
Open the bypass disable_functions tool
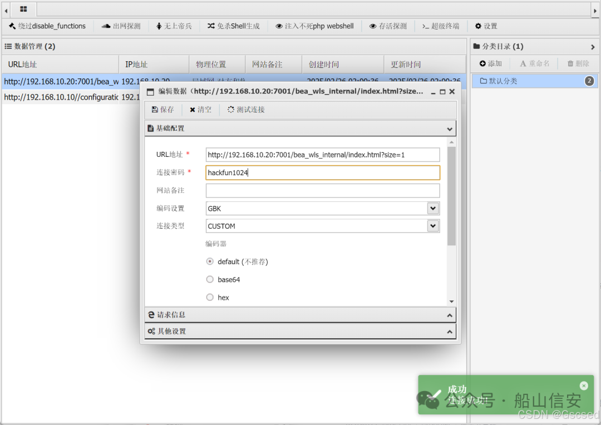coord(47,26)
